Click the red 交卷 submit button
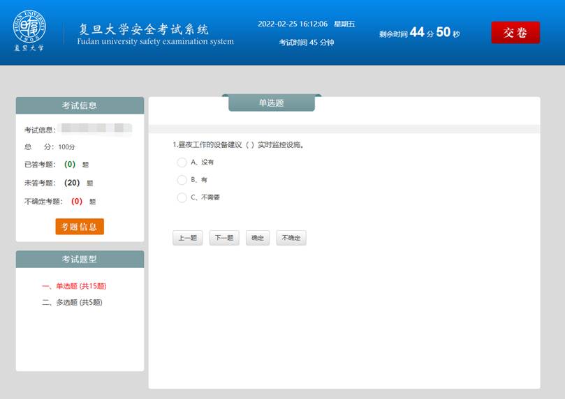 pos(515,33)
